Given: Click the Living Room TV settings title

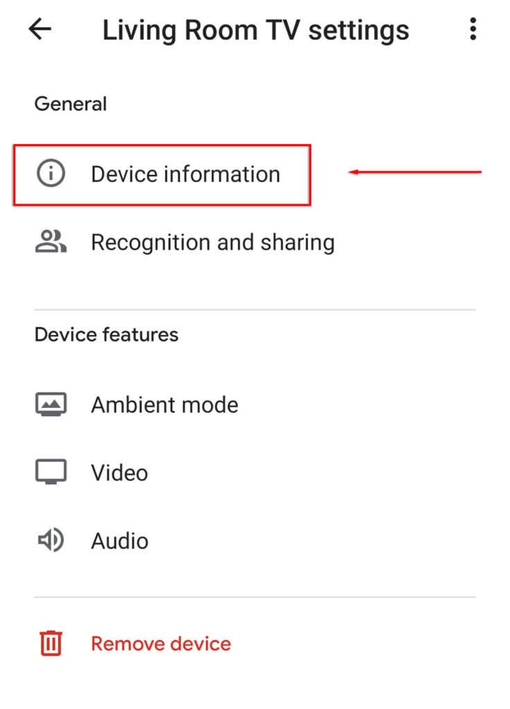Looking at the screenshot, I should click(255, 29).
